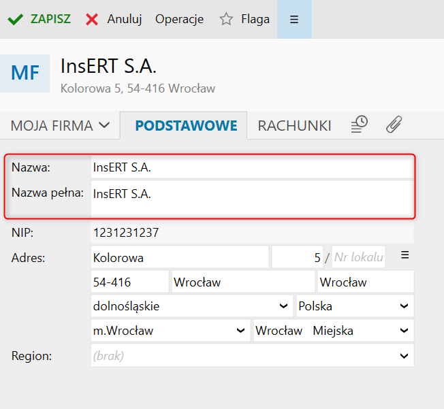Click the MF company avatar
The width and height of the screenshot is (444, 409).
[x=25, y=73]
